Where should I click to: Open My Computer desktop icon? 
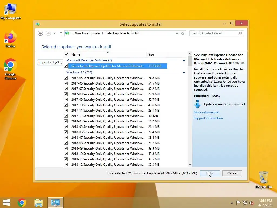click(11, 11)
